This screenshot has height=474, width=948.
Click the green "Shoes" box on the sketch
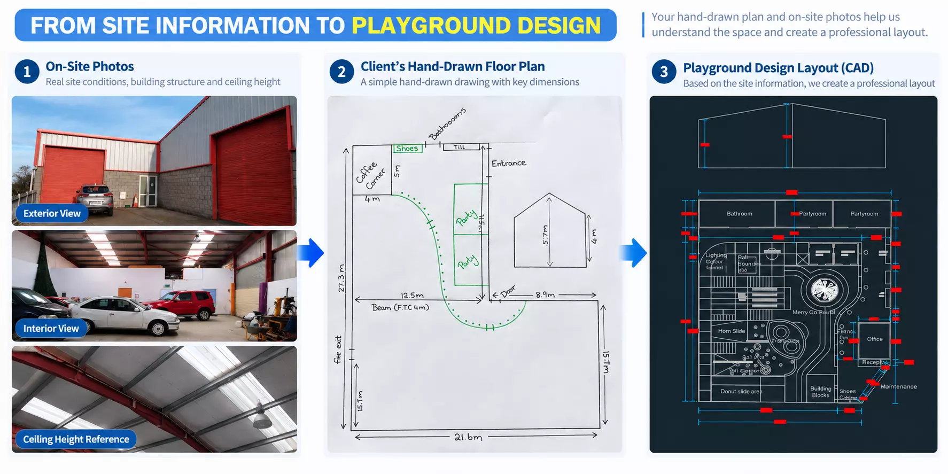click(408, 149)
